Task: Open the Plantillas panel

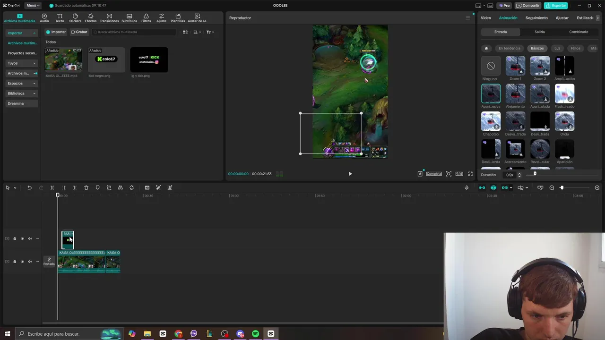Action: tap(178, 18)
